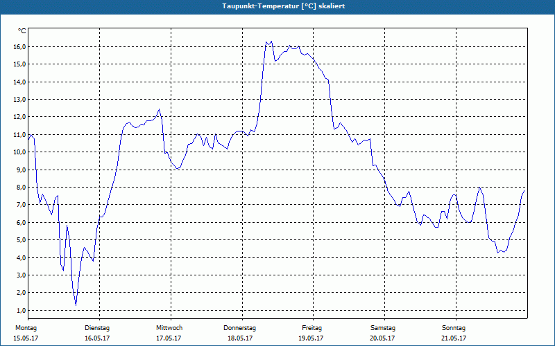The height and width of the screenshot is (346, 555).
Task: Click the 1,0 y-axis value
Action: pyautogui.click(x=21, y=310)
